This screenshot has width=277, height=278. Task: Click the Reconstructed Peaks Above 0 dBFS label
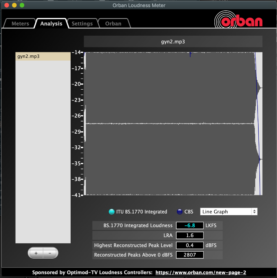point(133,255)
